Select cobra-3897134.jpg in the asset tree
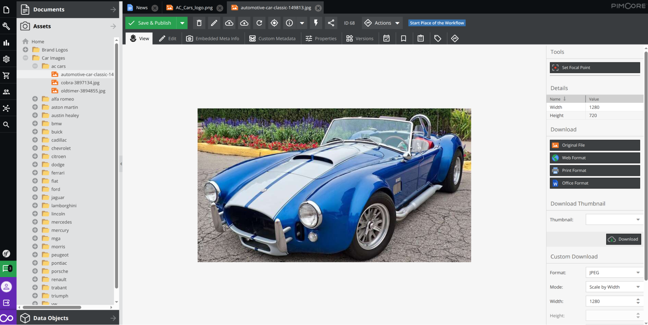This screenshot has width=648, height=325. (80, 83)
